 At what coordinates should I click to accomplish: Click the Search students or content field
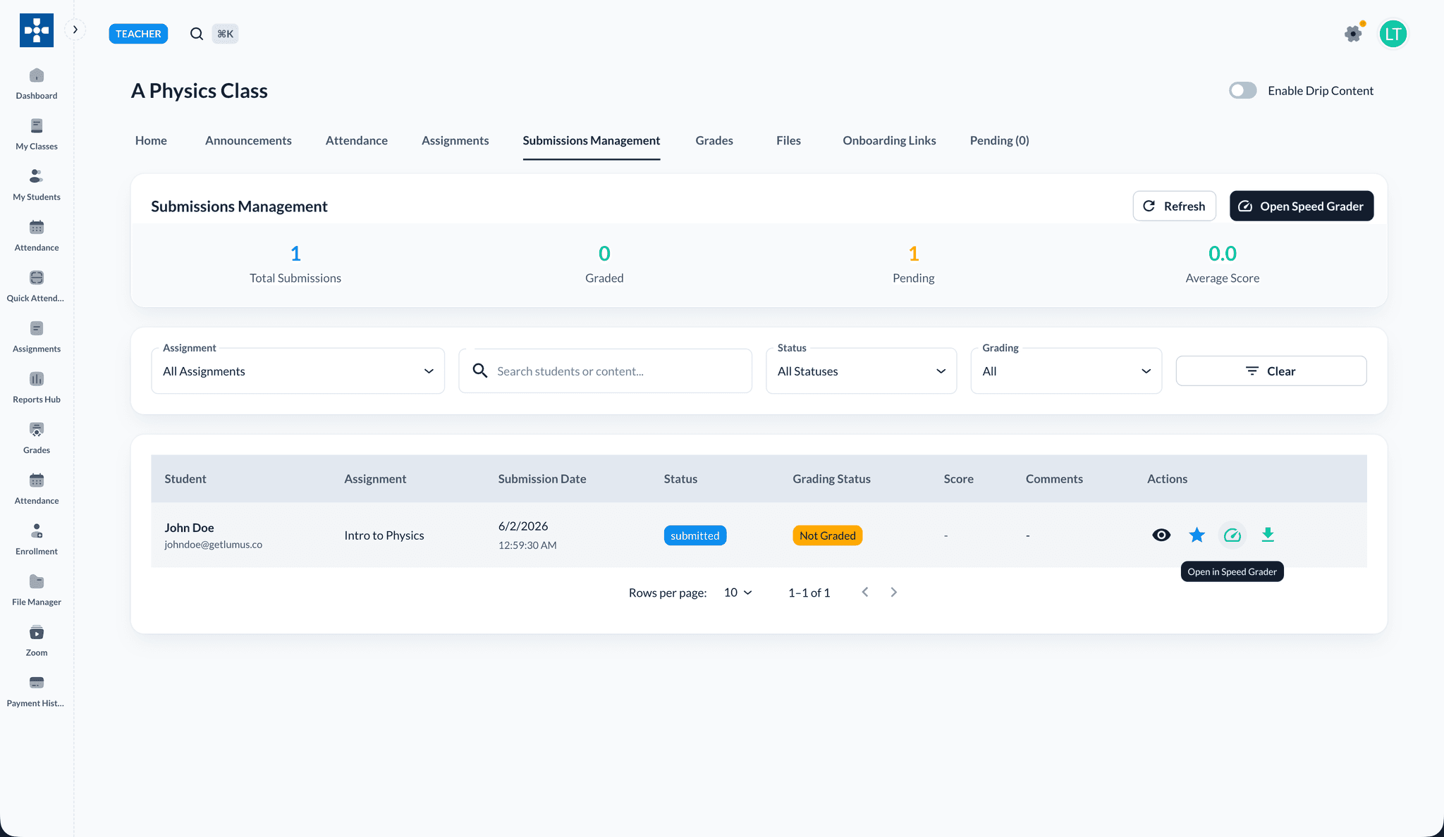click(605, 371)
